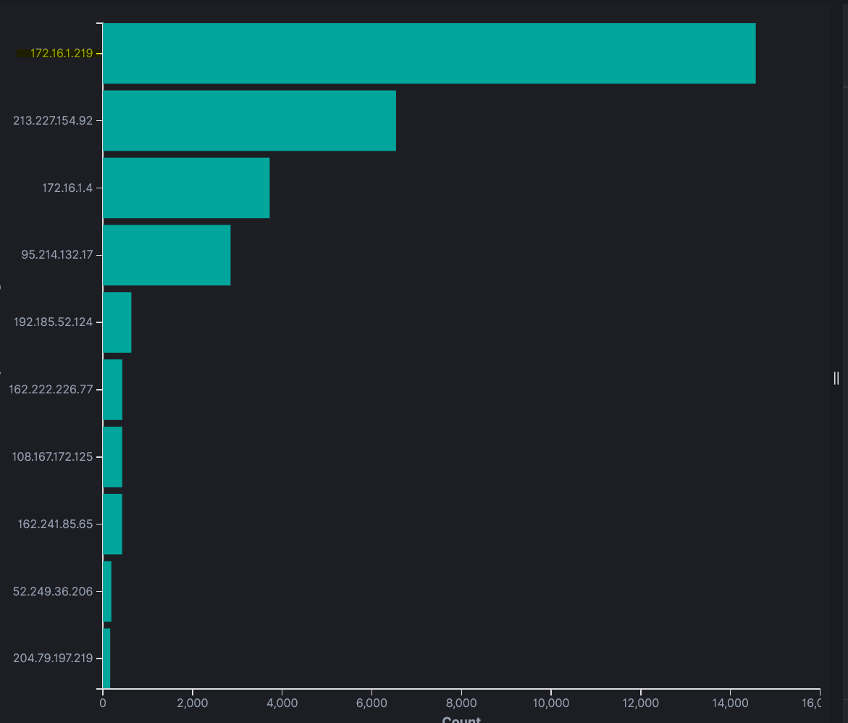
Task: Click the 192.185.52.124 axis label
Action: pyautogui.click(x=53, y=322)
